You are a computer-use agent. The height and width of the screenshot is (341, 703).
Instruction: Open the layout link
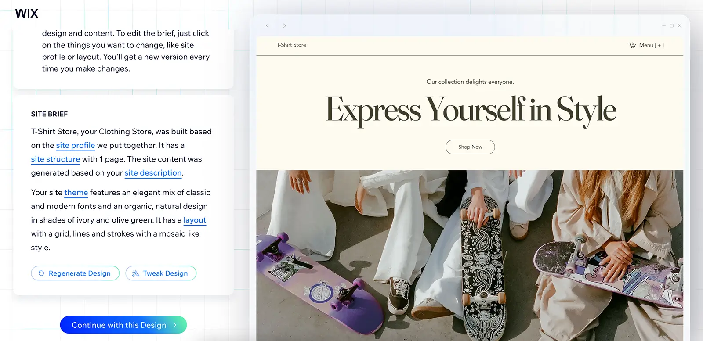[x=195, y=220]
